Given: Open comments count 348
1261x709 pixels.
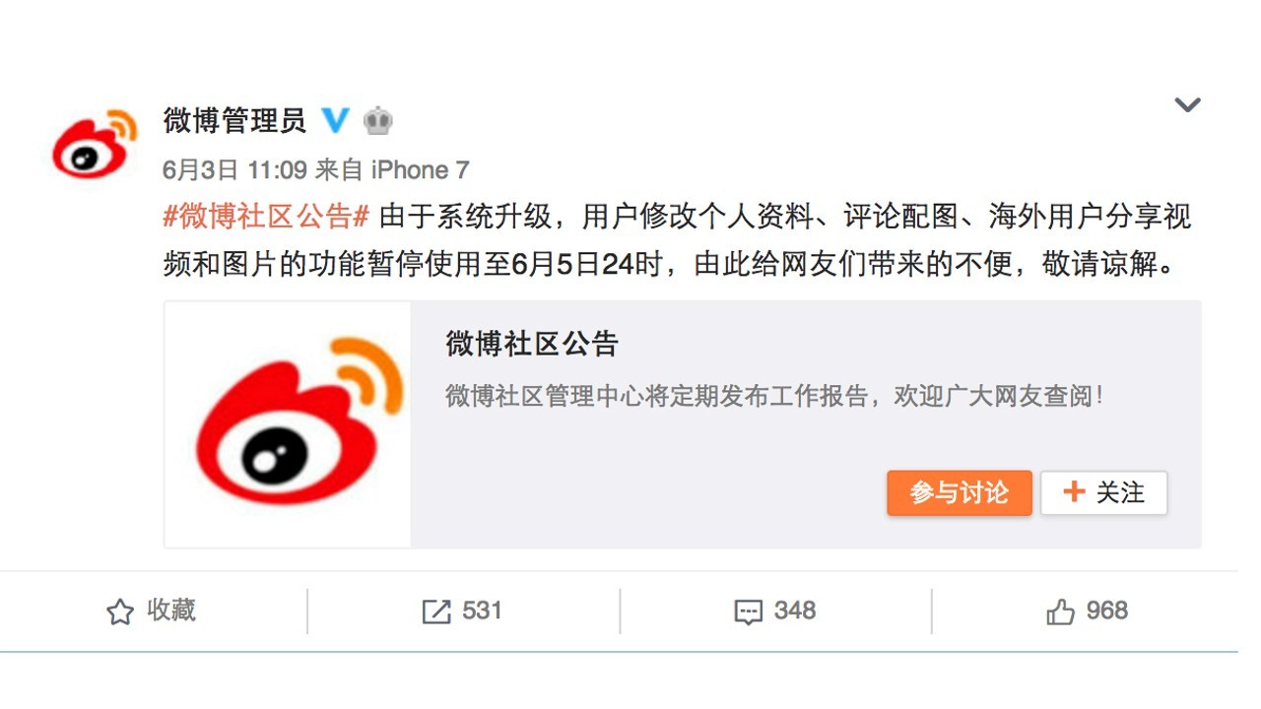Looking at the screenshot, I should [795, 611].
